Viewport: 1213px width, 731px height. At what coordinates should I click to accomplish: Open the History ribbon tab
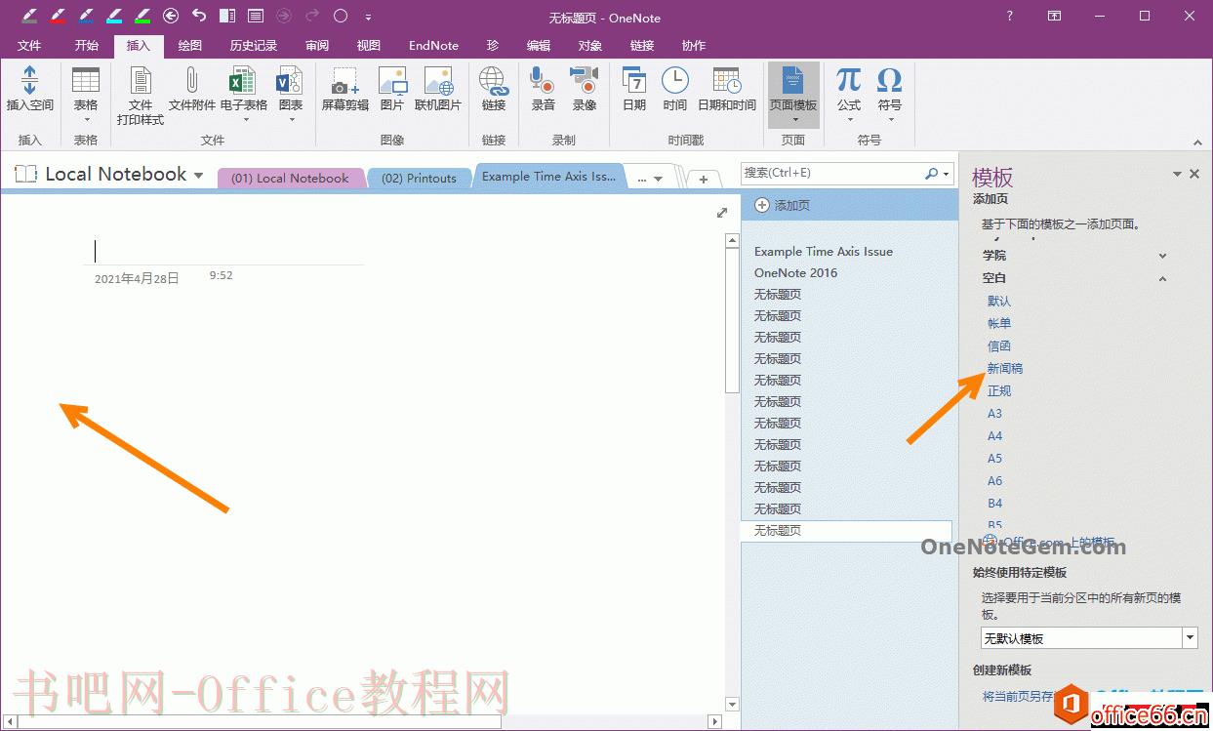click(x=254, y=46)
